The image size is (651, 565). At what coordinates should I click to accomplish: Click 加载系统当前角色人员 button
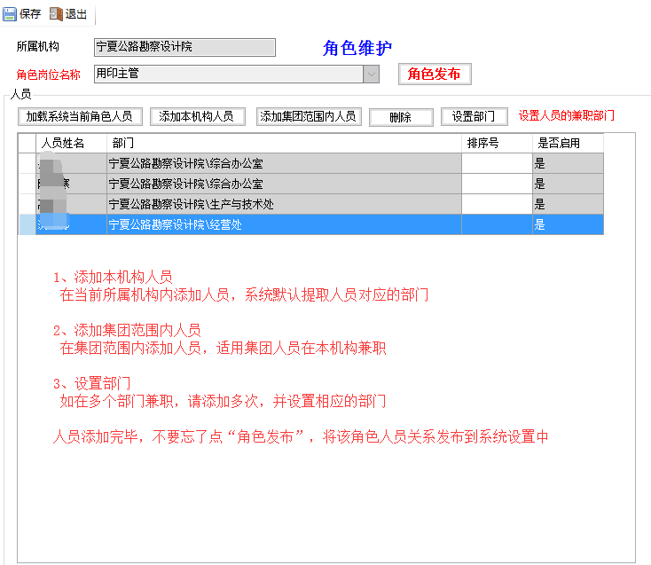tap(79, 116)
